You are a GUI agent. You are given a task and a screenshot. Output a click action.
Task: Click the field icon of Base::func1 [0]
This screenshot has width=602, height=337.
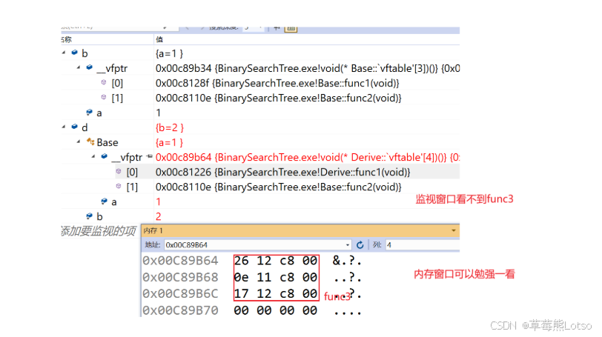coord(104,82)
